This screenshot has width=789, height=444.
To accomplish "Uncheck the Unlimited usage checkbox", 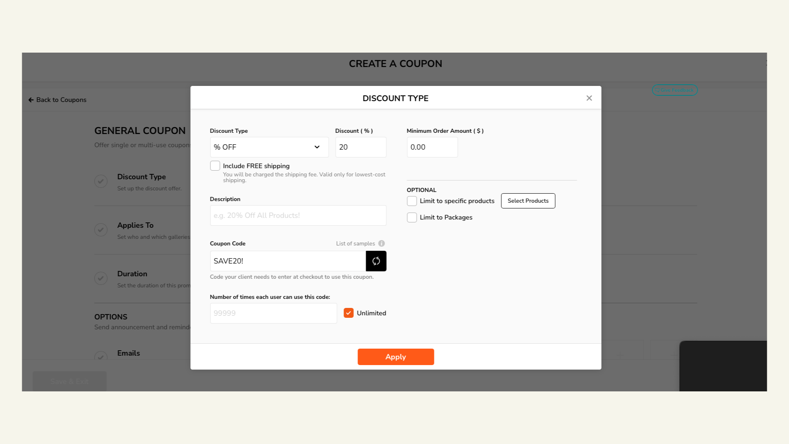I will pyautogui.click(x=348, y=313).
